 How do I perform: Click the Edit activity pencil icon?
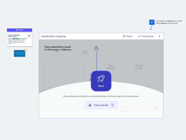[x=139, y=36]
